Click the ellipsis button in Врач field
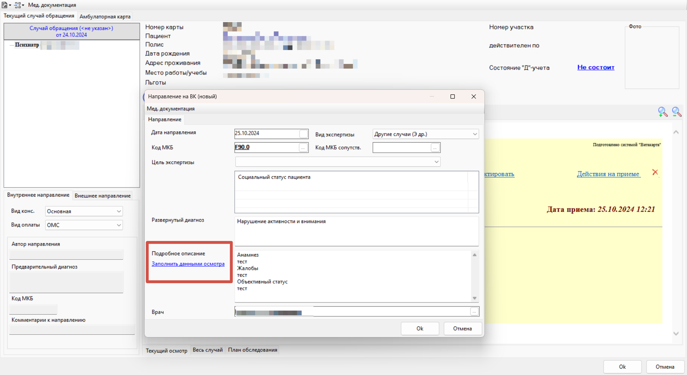The width and height of the screenshot is (687, 375). coord(474,312)
